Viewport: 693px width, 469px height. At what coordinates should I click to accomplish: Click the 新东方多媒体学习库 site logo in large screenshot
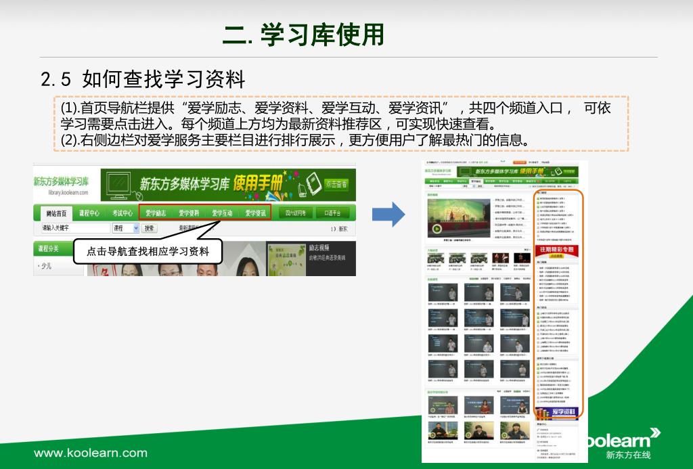(61, 181)
